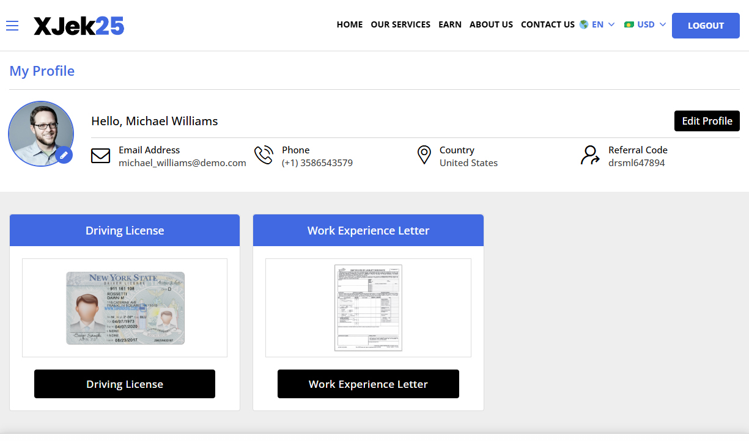Image resolution: width=749 pixels, height=441 pixels.
Task: Expand the USD currency dropdown
Action: pos(644,24)
